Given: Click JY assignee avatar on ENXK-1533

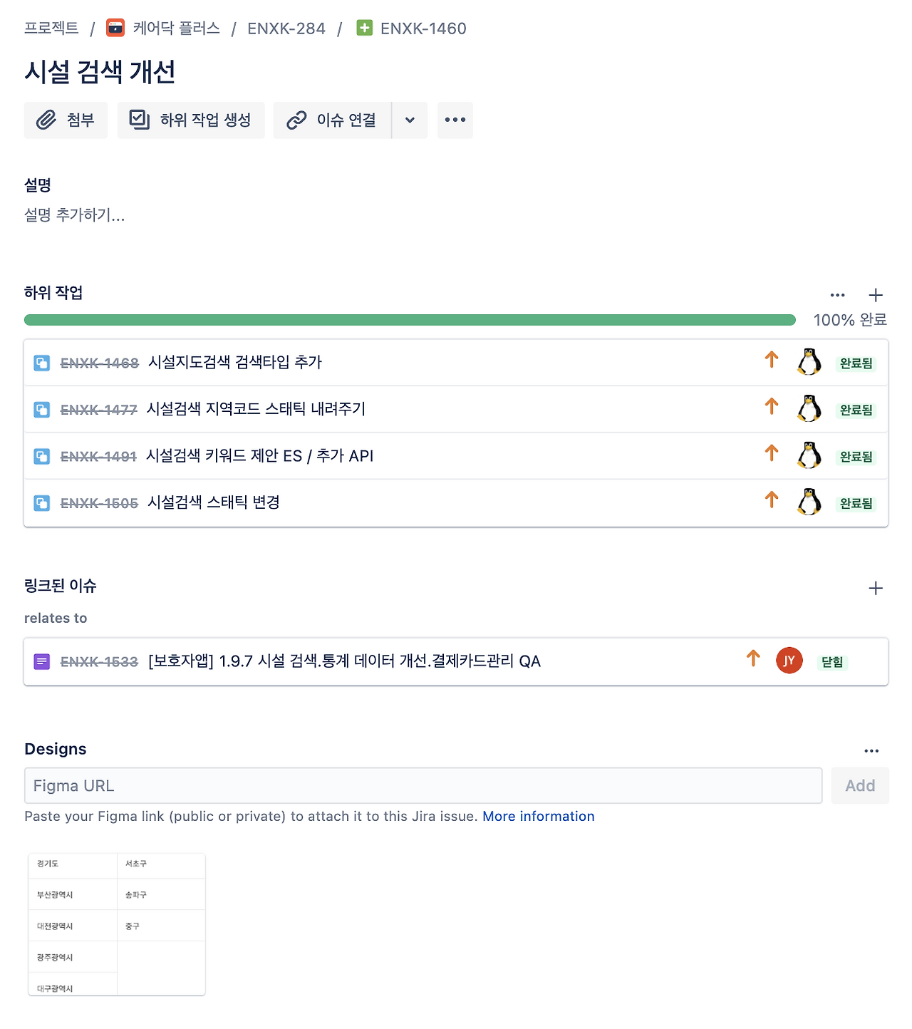Looking at the screenshot, I should pos(789,661).
